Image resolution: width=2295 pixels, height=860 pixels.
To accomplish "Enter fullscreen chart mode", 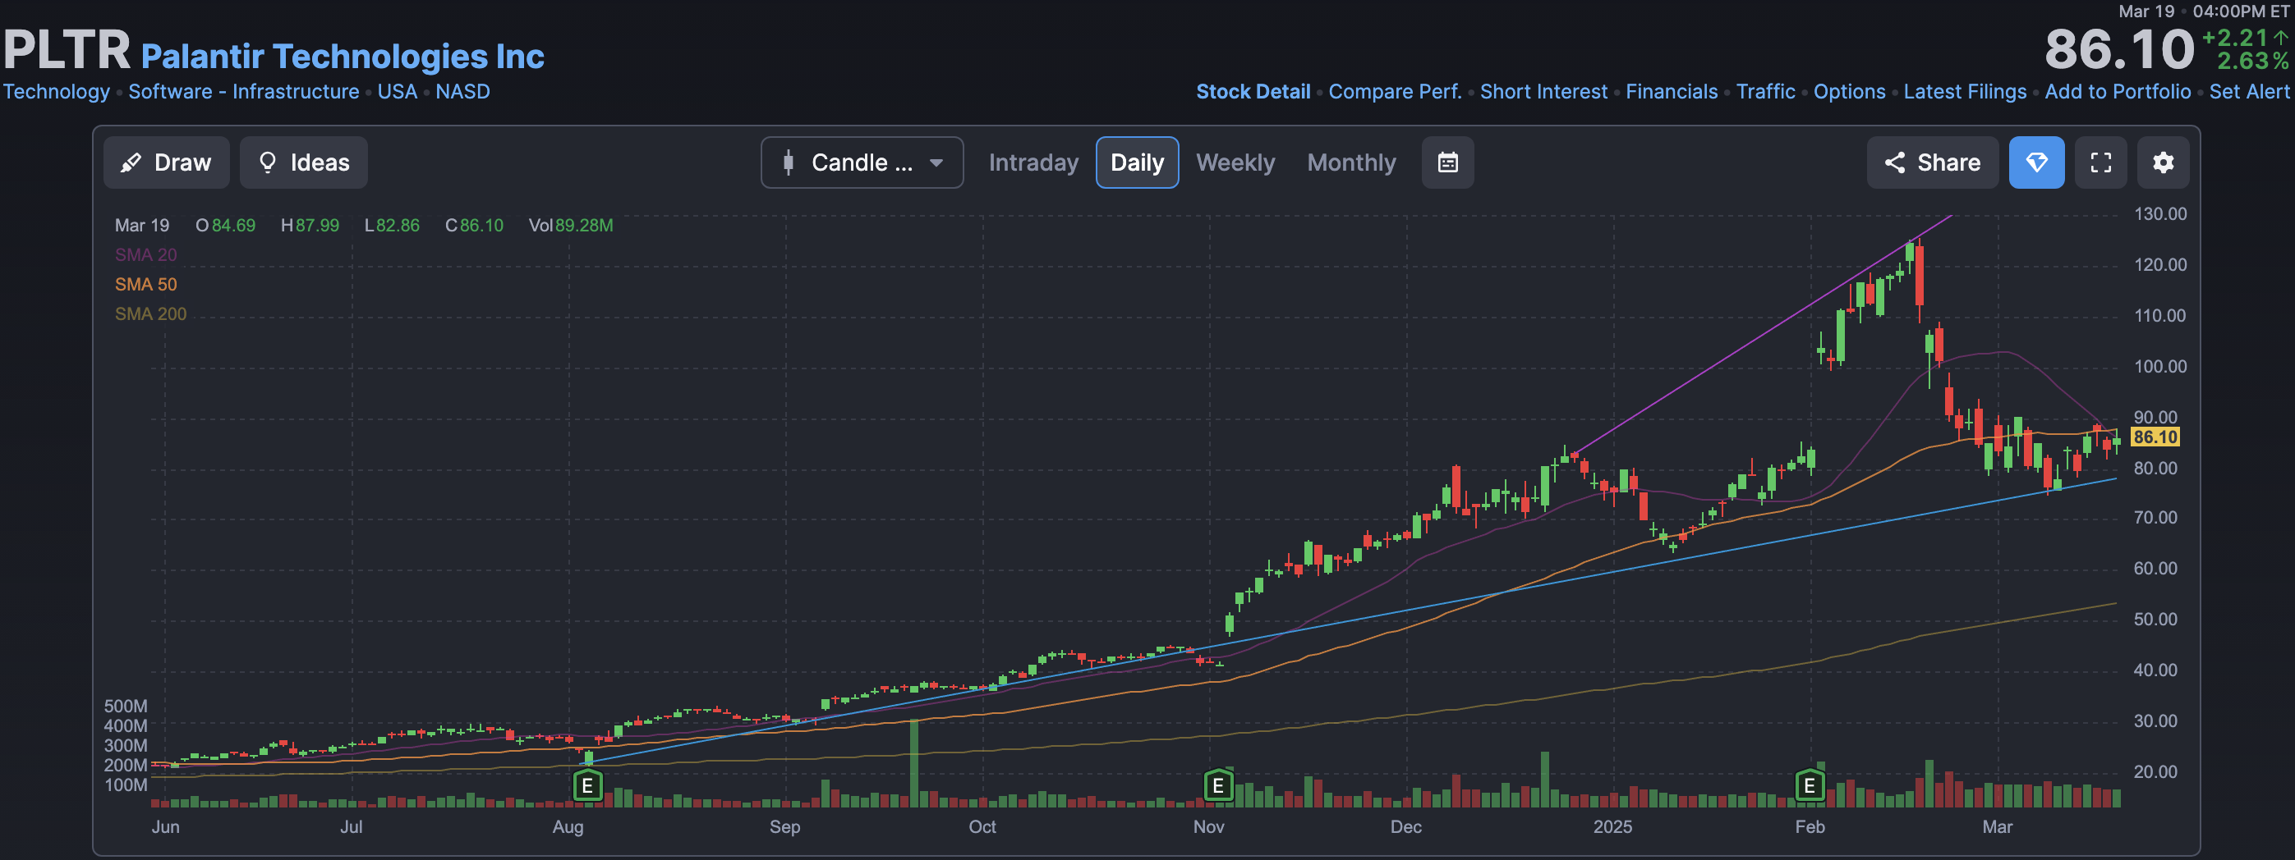I will tap(2101, 162).
